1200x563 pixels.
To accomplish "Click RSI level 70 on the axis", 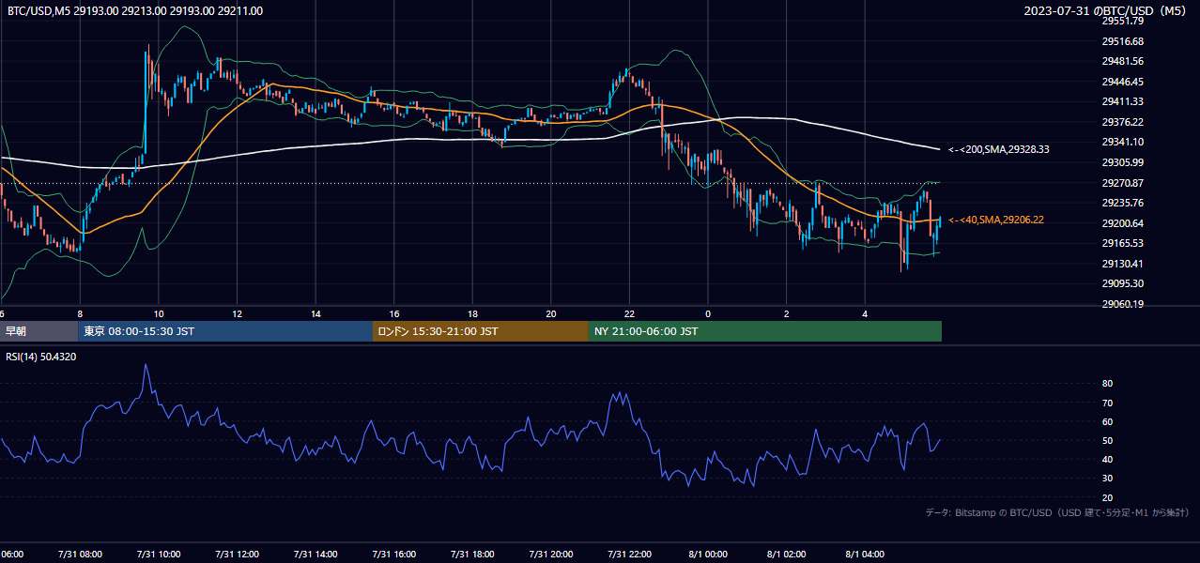I will click(1107, 403).
